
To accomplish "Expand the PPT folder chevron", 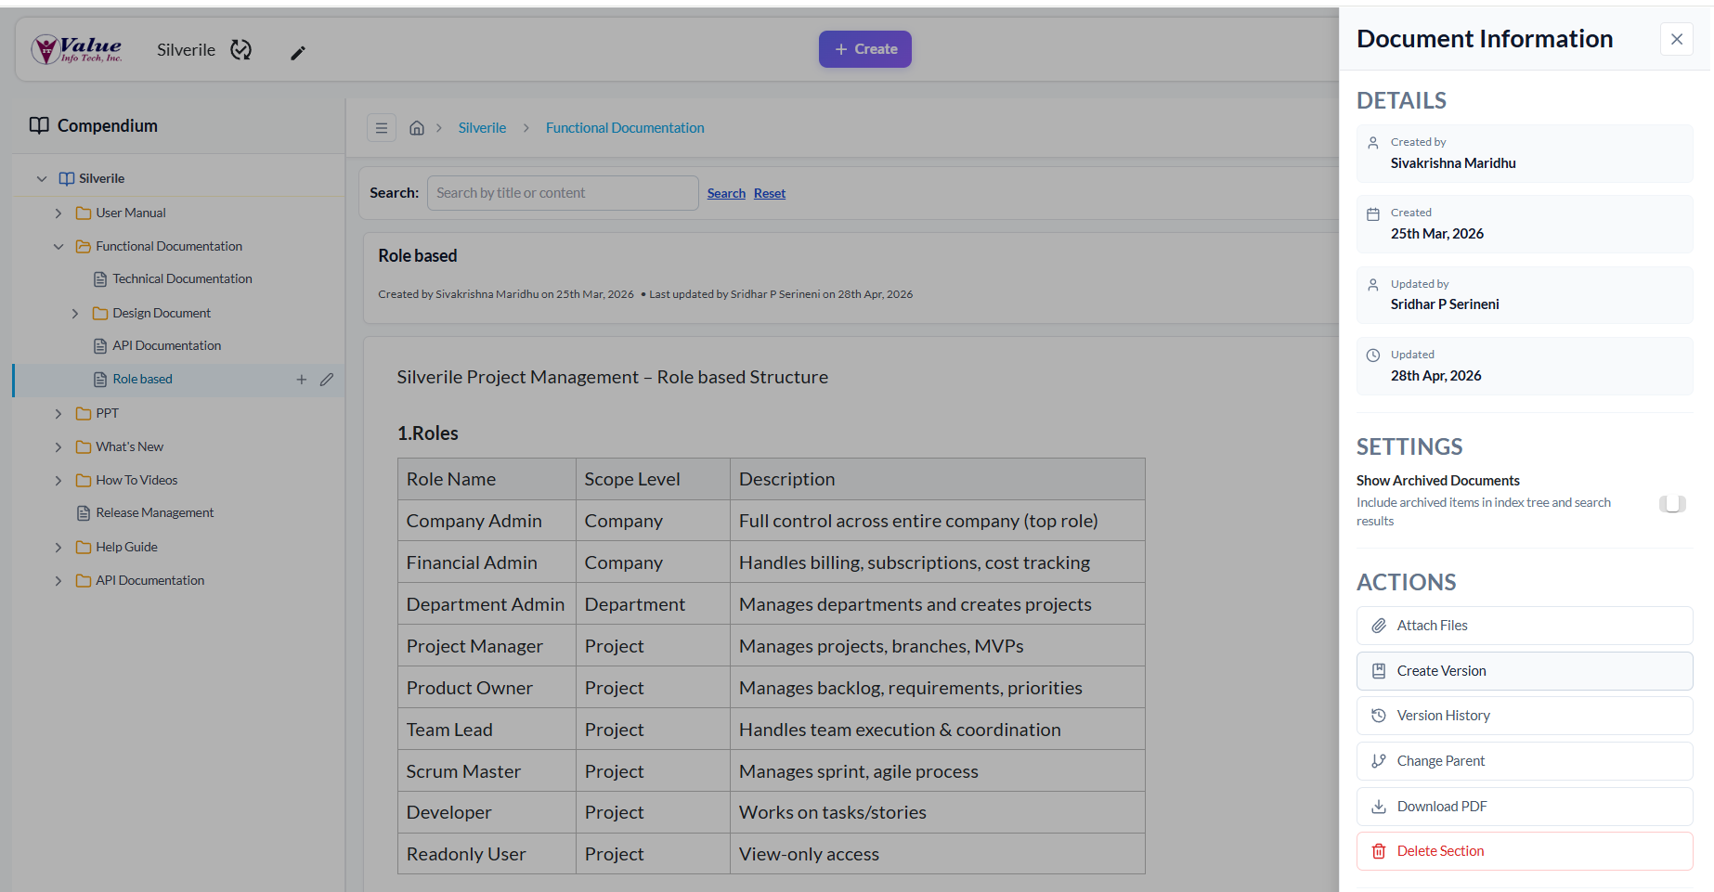I will click(58, 414).
